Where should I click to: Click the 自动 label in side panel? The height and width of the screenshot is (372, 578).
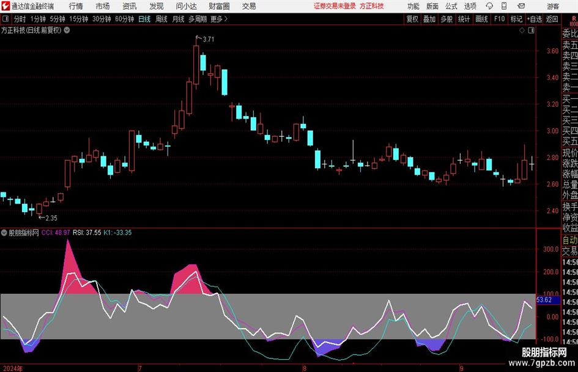[570, 240]
